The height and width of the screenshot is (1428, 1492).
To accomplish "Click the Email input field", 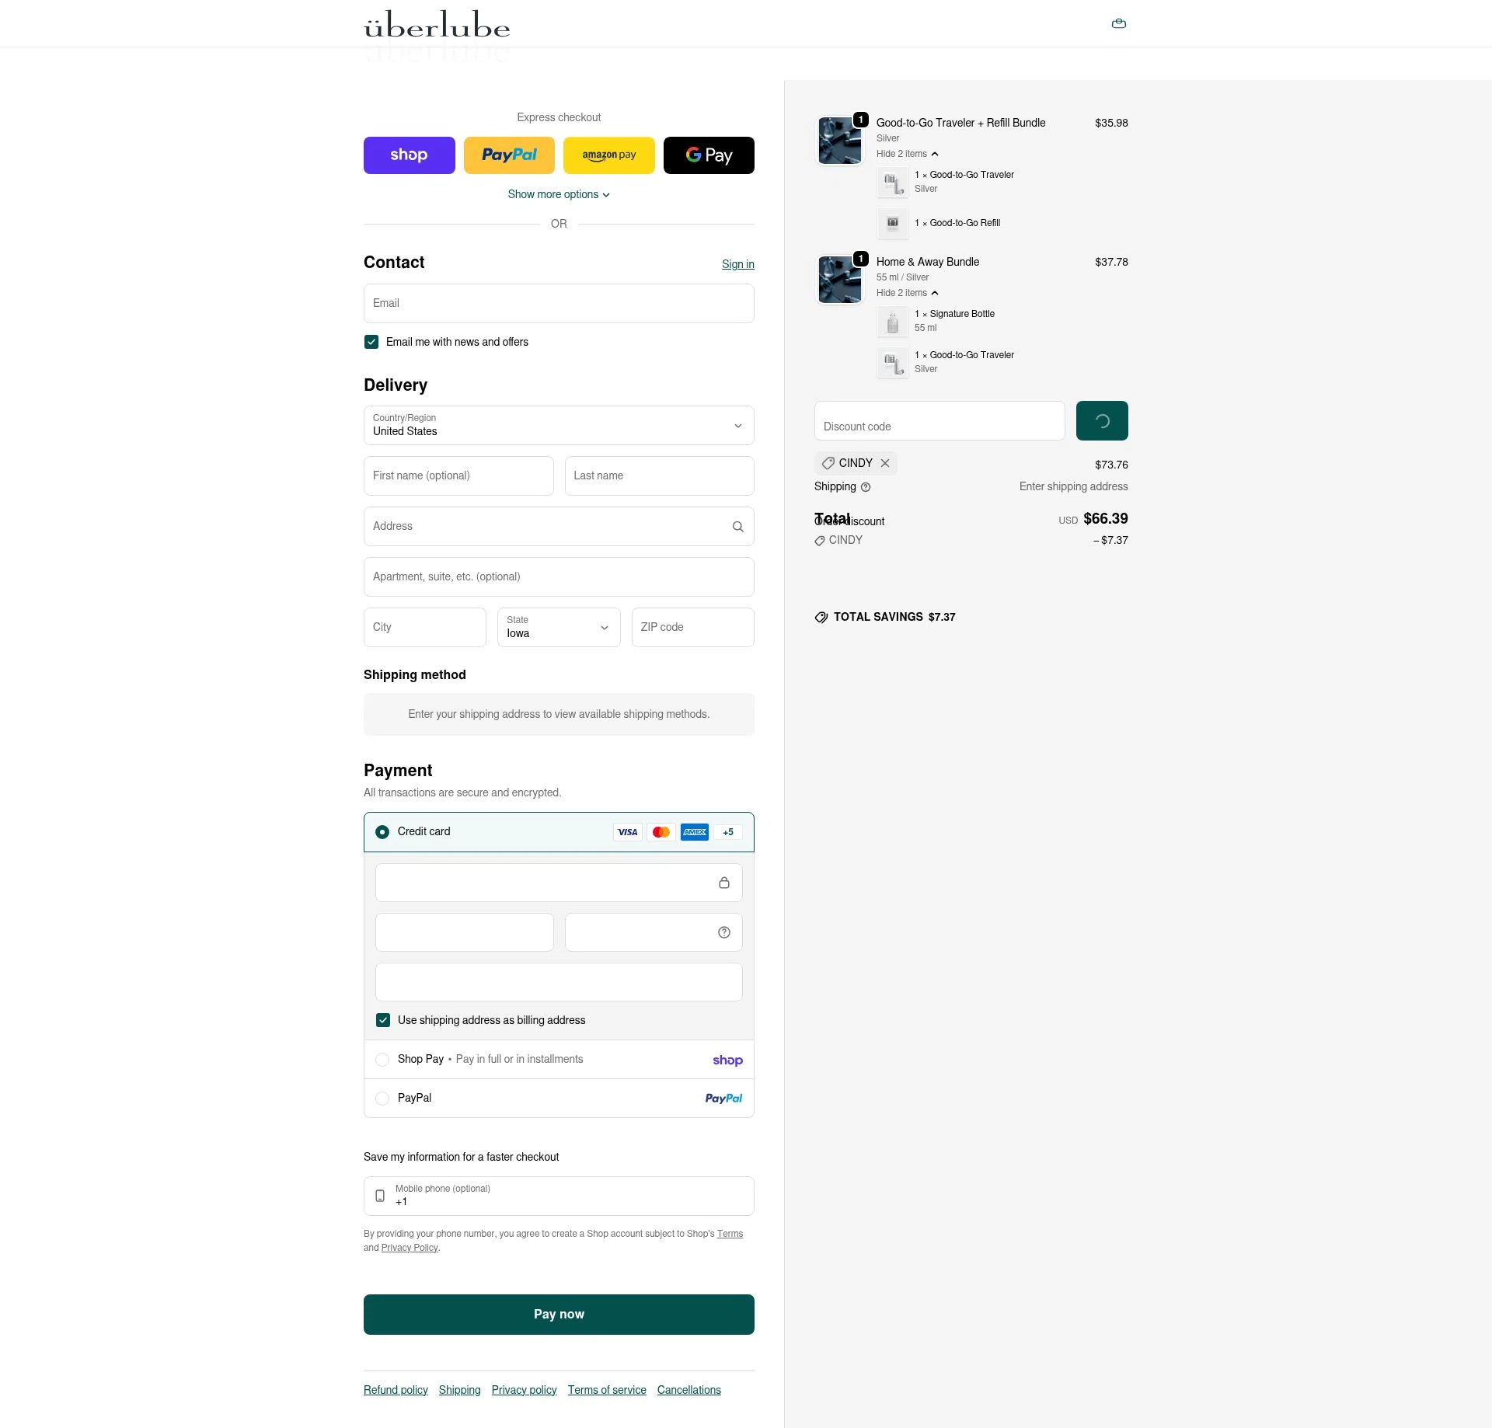I will tap(559, 303).
